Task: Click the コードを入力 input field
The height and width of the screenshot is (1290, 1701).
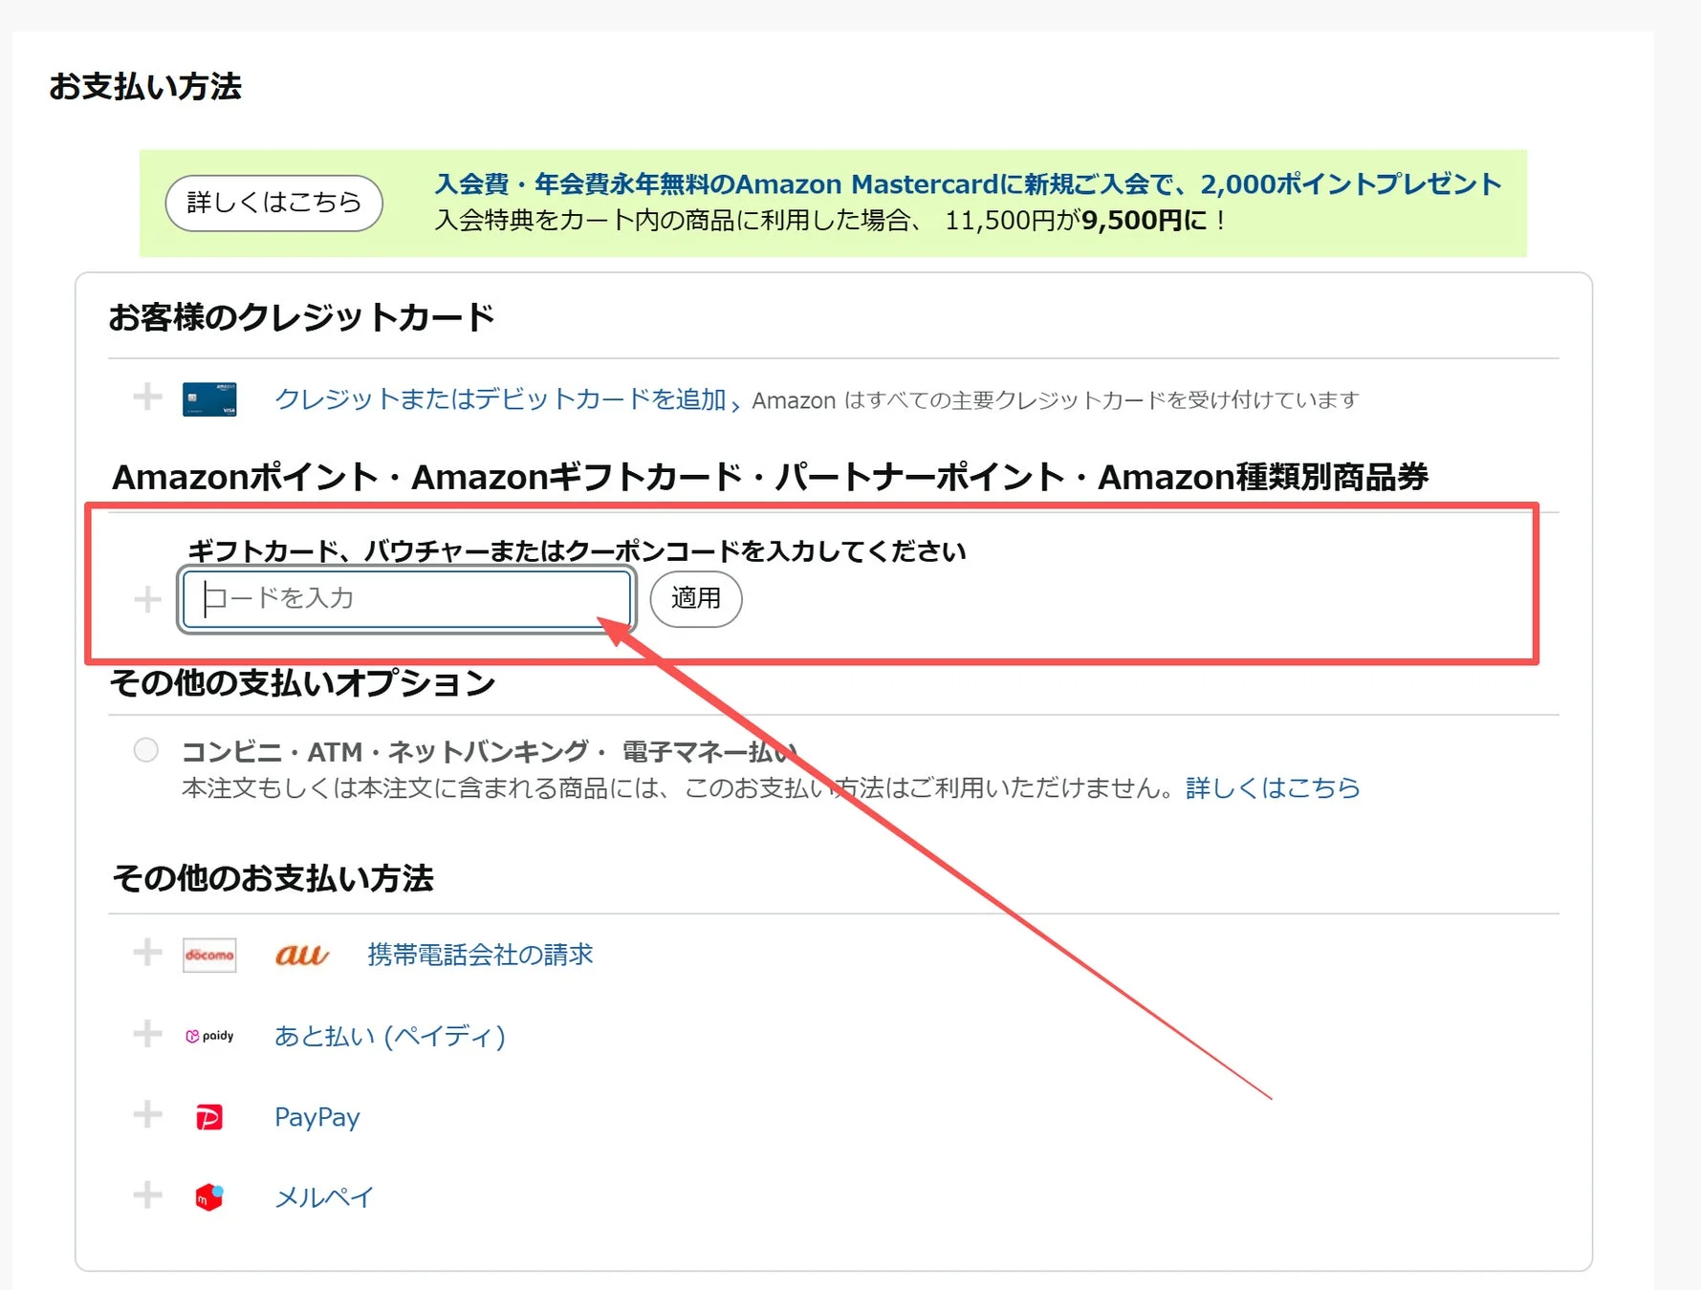Action: tap(403, 599)
